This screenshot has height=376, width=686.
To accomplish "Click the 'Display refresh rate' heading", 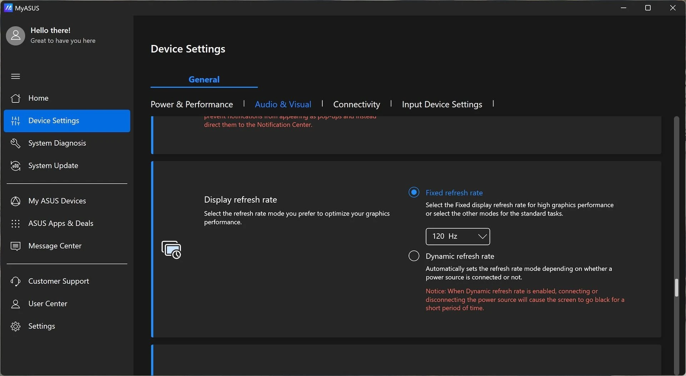I will point(240,200).
